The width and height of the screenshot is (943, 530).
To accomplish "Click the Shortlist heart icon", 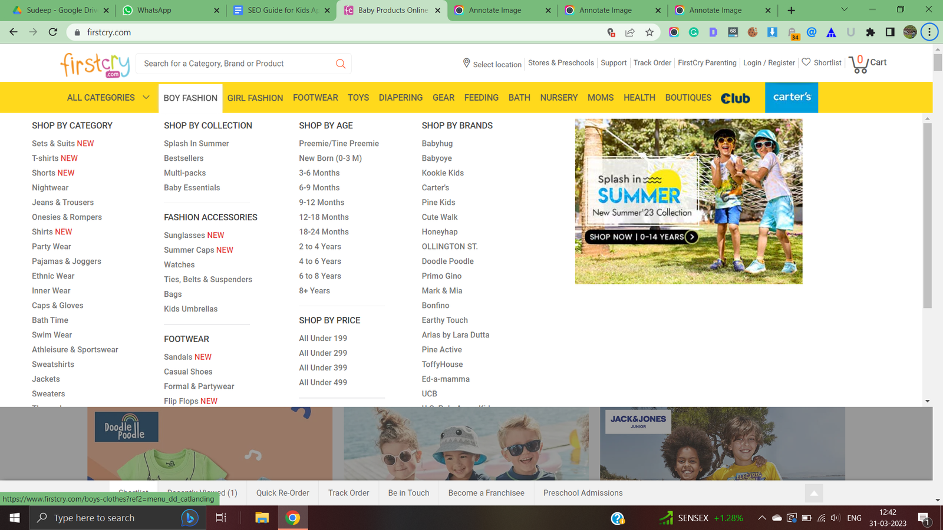I will click(x=806, y=62).
